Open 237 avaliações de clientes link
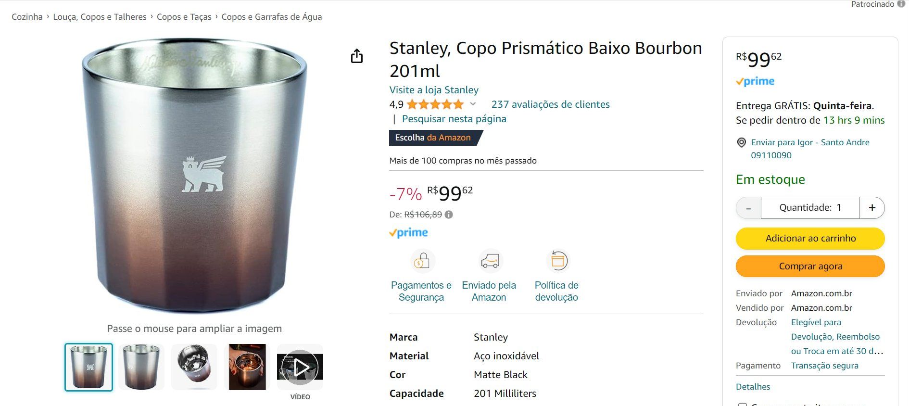Screen dimensions: 909x406 (x=550, y=104)
